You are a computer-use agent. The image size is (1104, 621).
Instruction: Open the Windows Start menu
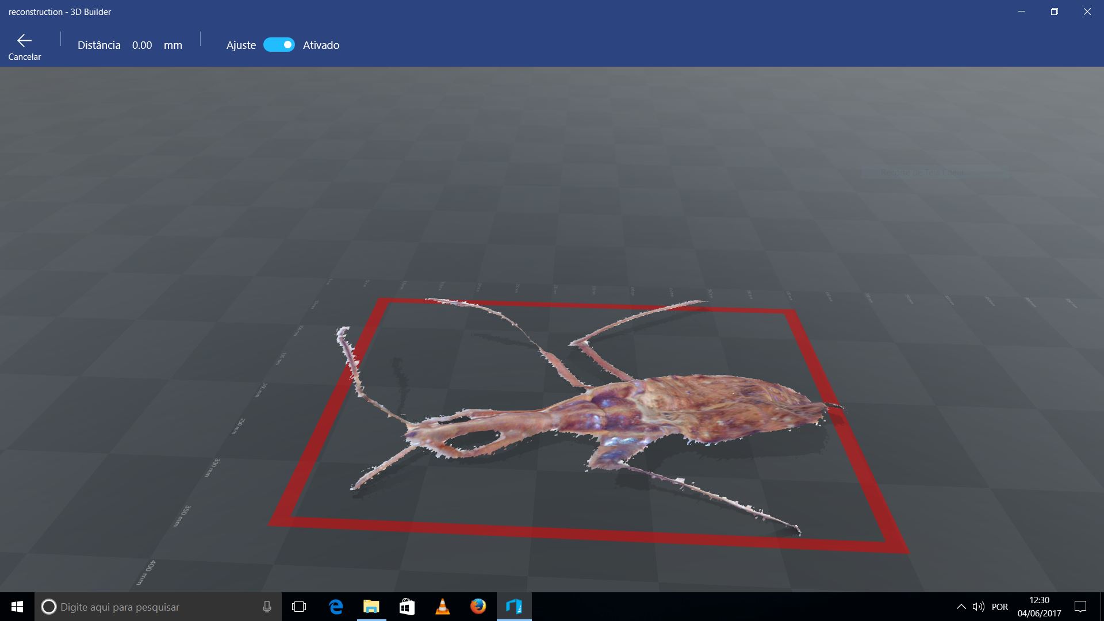[x=17, y=607]
